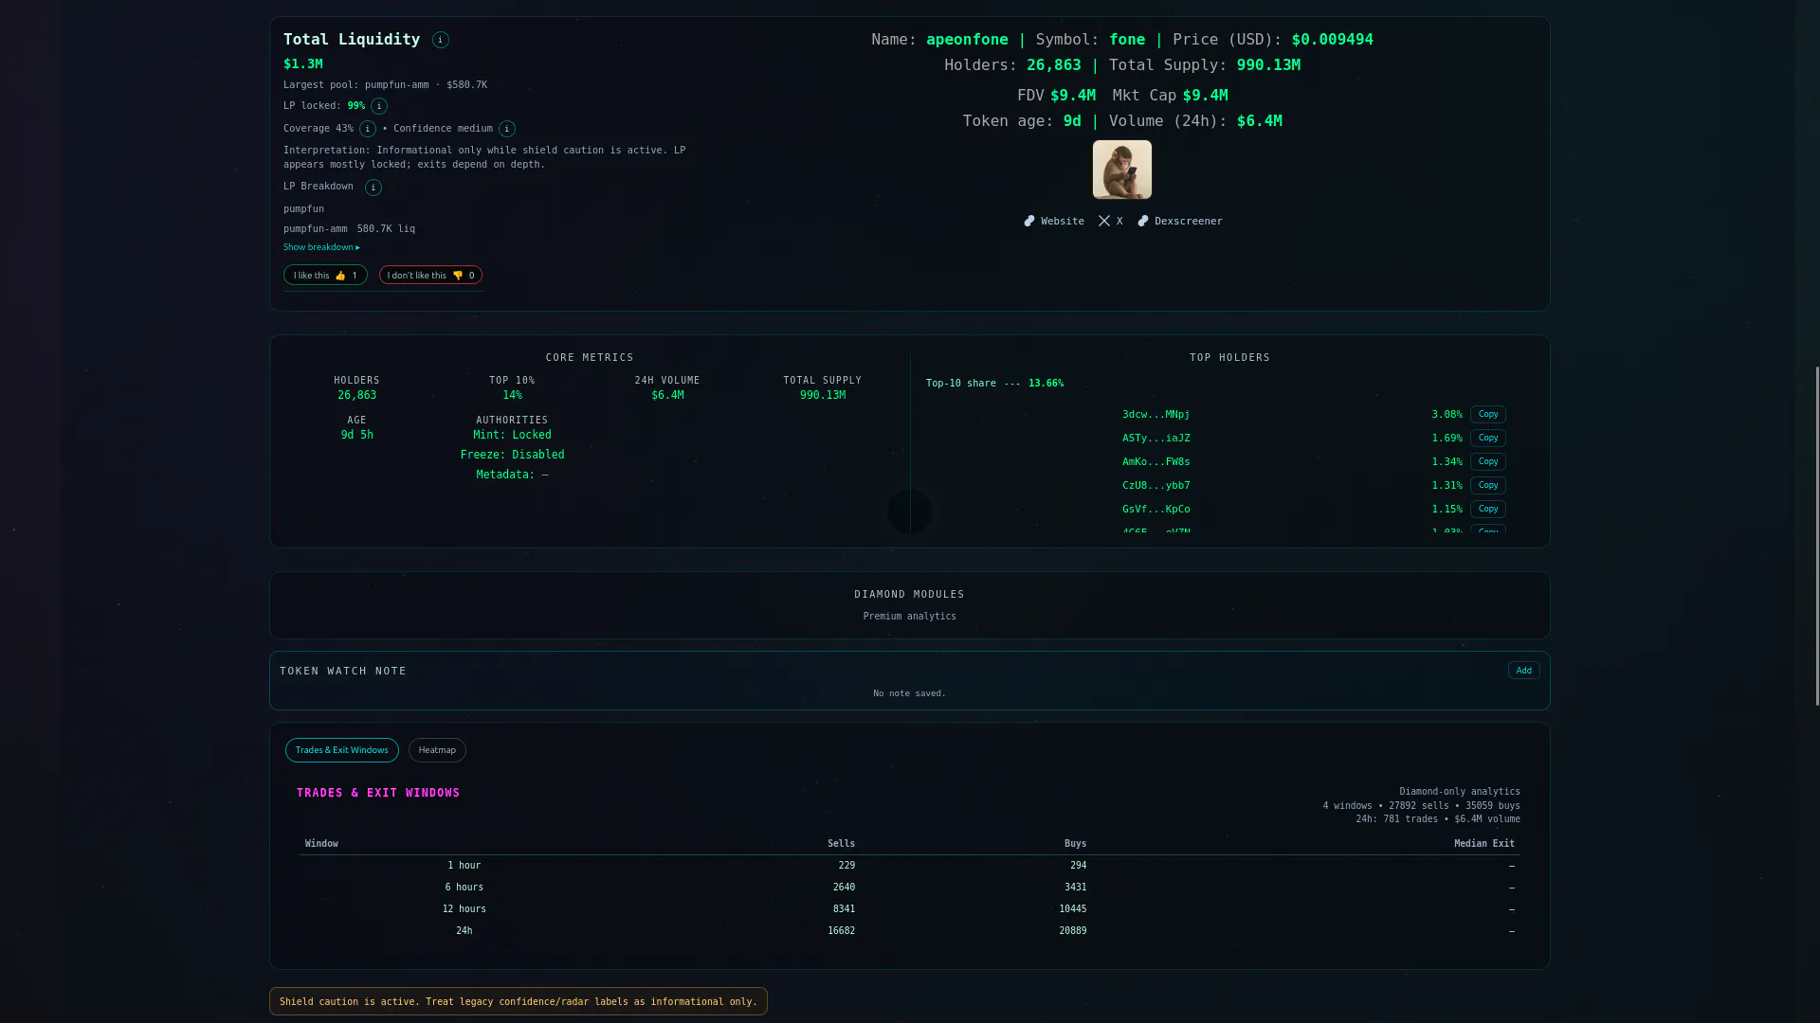Click the pumpfun-amm 580.7K liq entry
Viewport: 1820px width, 1023px height.
[349, 229]
